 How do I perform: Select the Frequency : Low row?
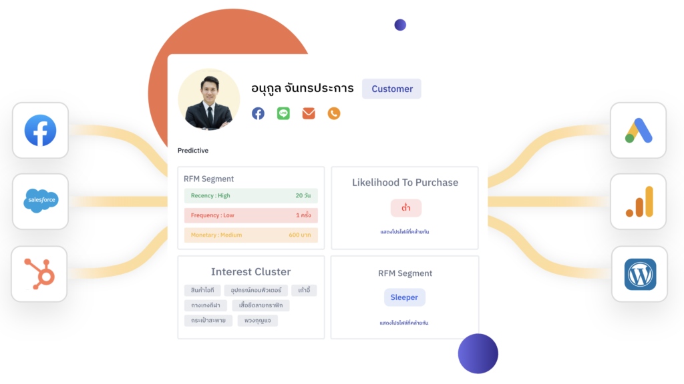[250, 215]
